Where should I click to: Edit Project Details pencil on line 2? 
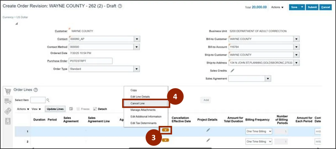click(x=208, y=140)
